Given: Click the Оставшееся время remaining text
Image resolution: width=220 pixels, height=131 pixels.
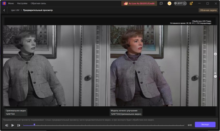Looking at the screenshot, I should [191, 23].
